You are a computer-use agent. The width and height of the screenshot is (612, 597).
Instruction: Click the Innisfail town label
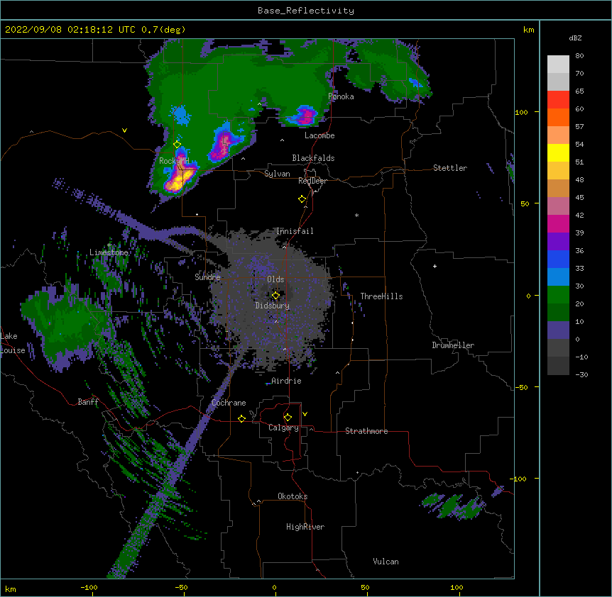click(295, 231)
